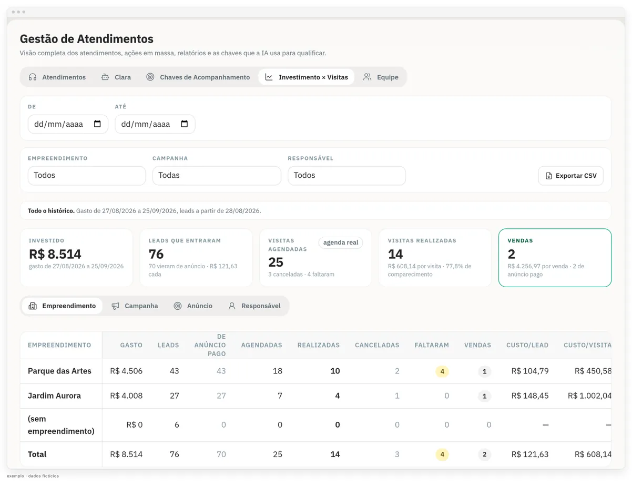Click the building icon beside Empreendimento
632x486 pixels.
point(33,306)
